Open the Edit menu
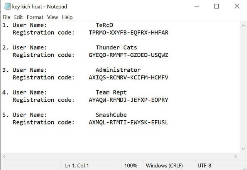The image size is (247, 170). pyautogui.click(x=19, y=17)
